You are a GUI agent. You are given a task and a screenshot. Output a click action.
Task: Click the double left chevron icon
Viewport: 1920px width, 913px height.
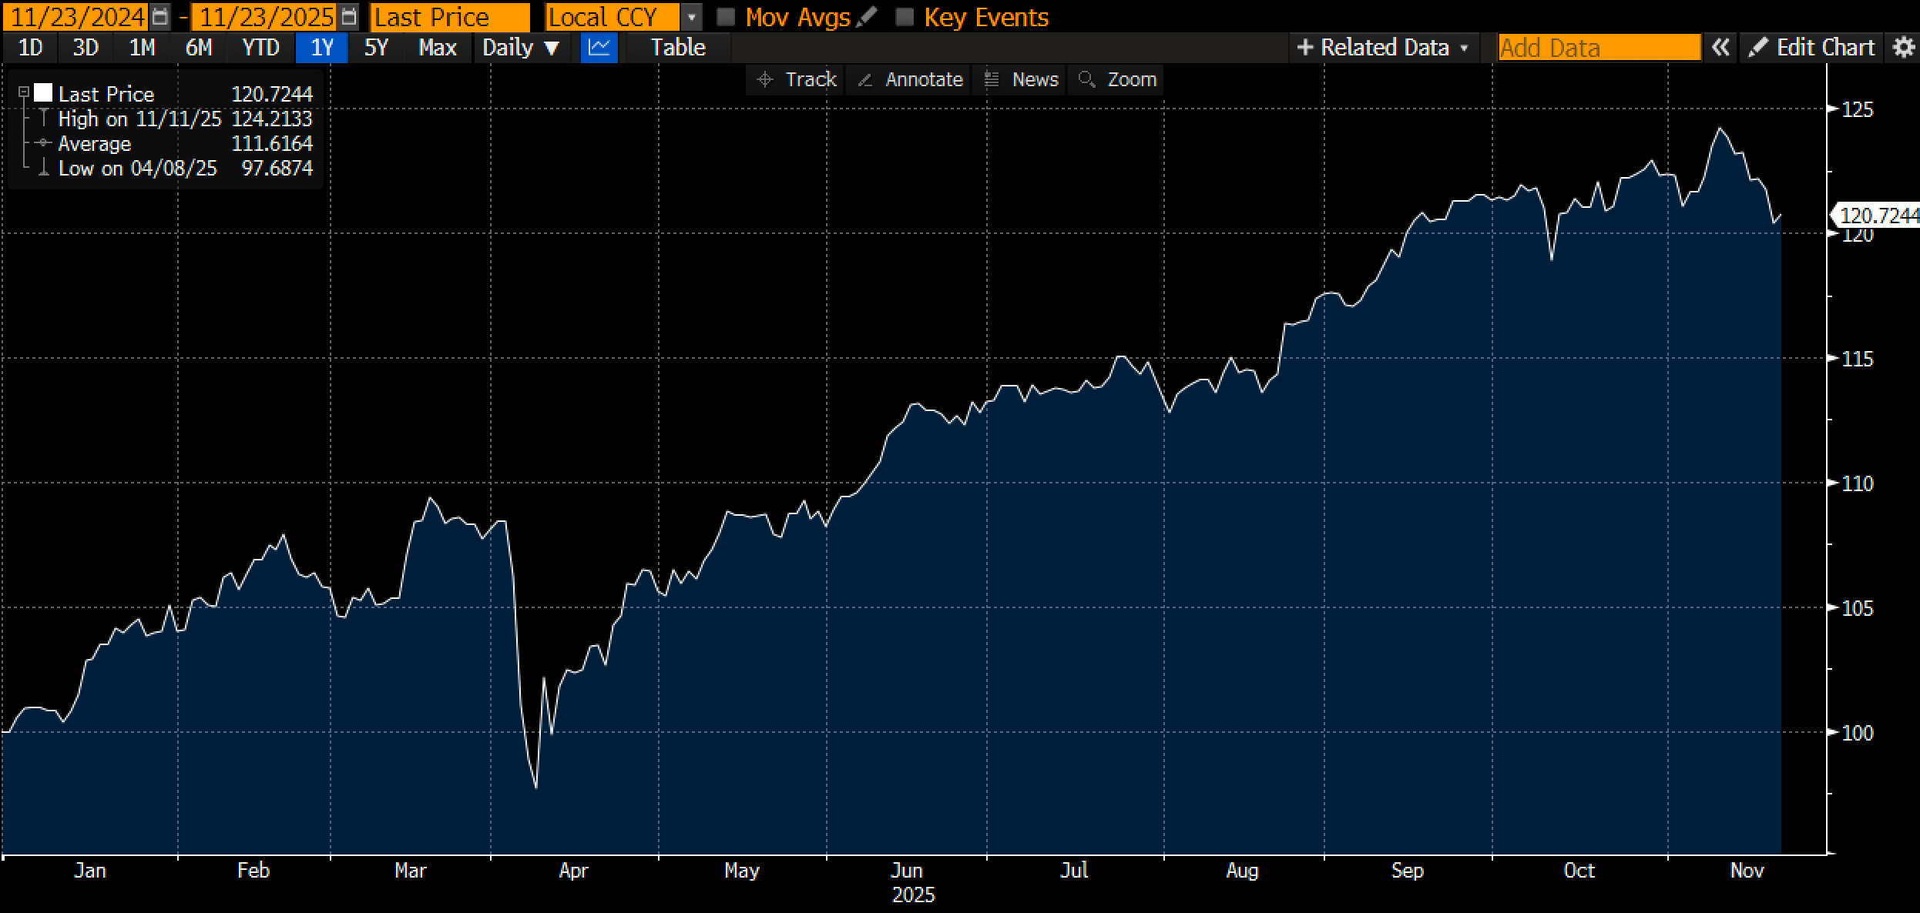[1720, 48]
